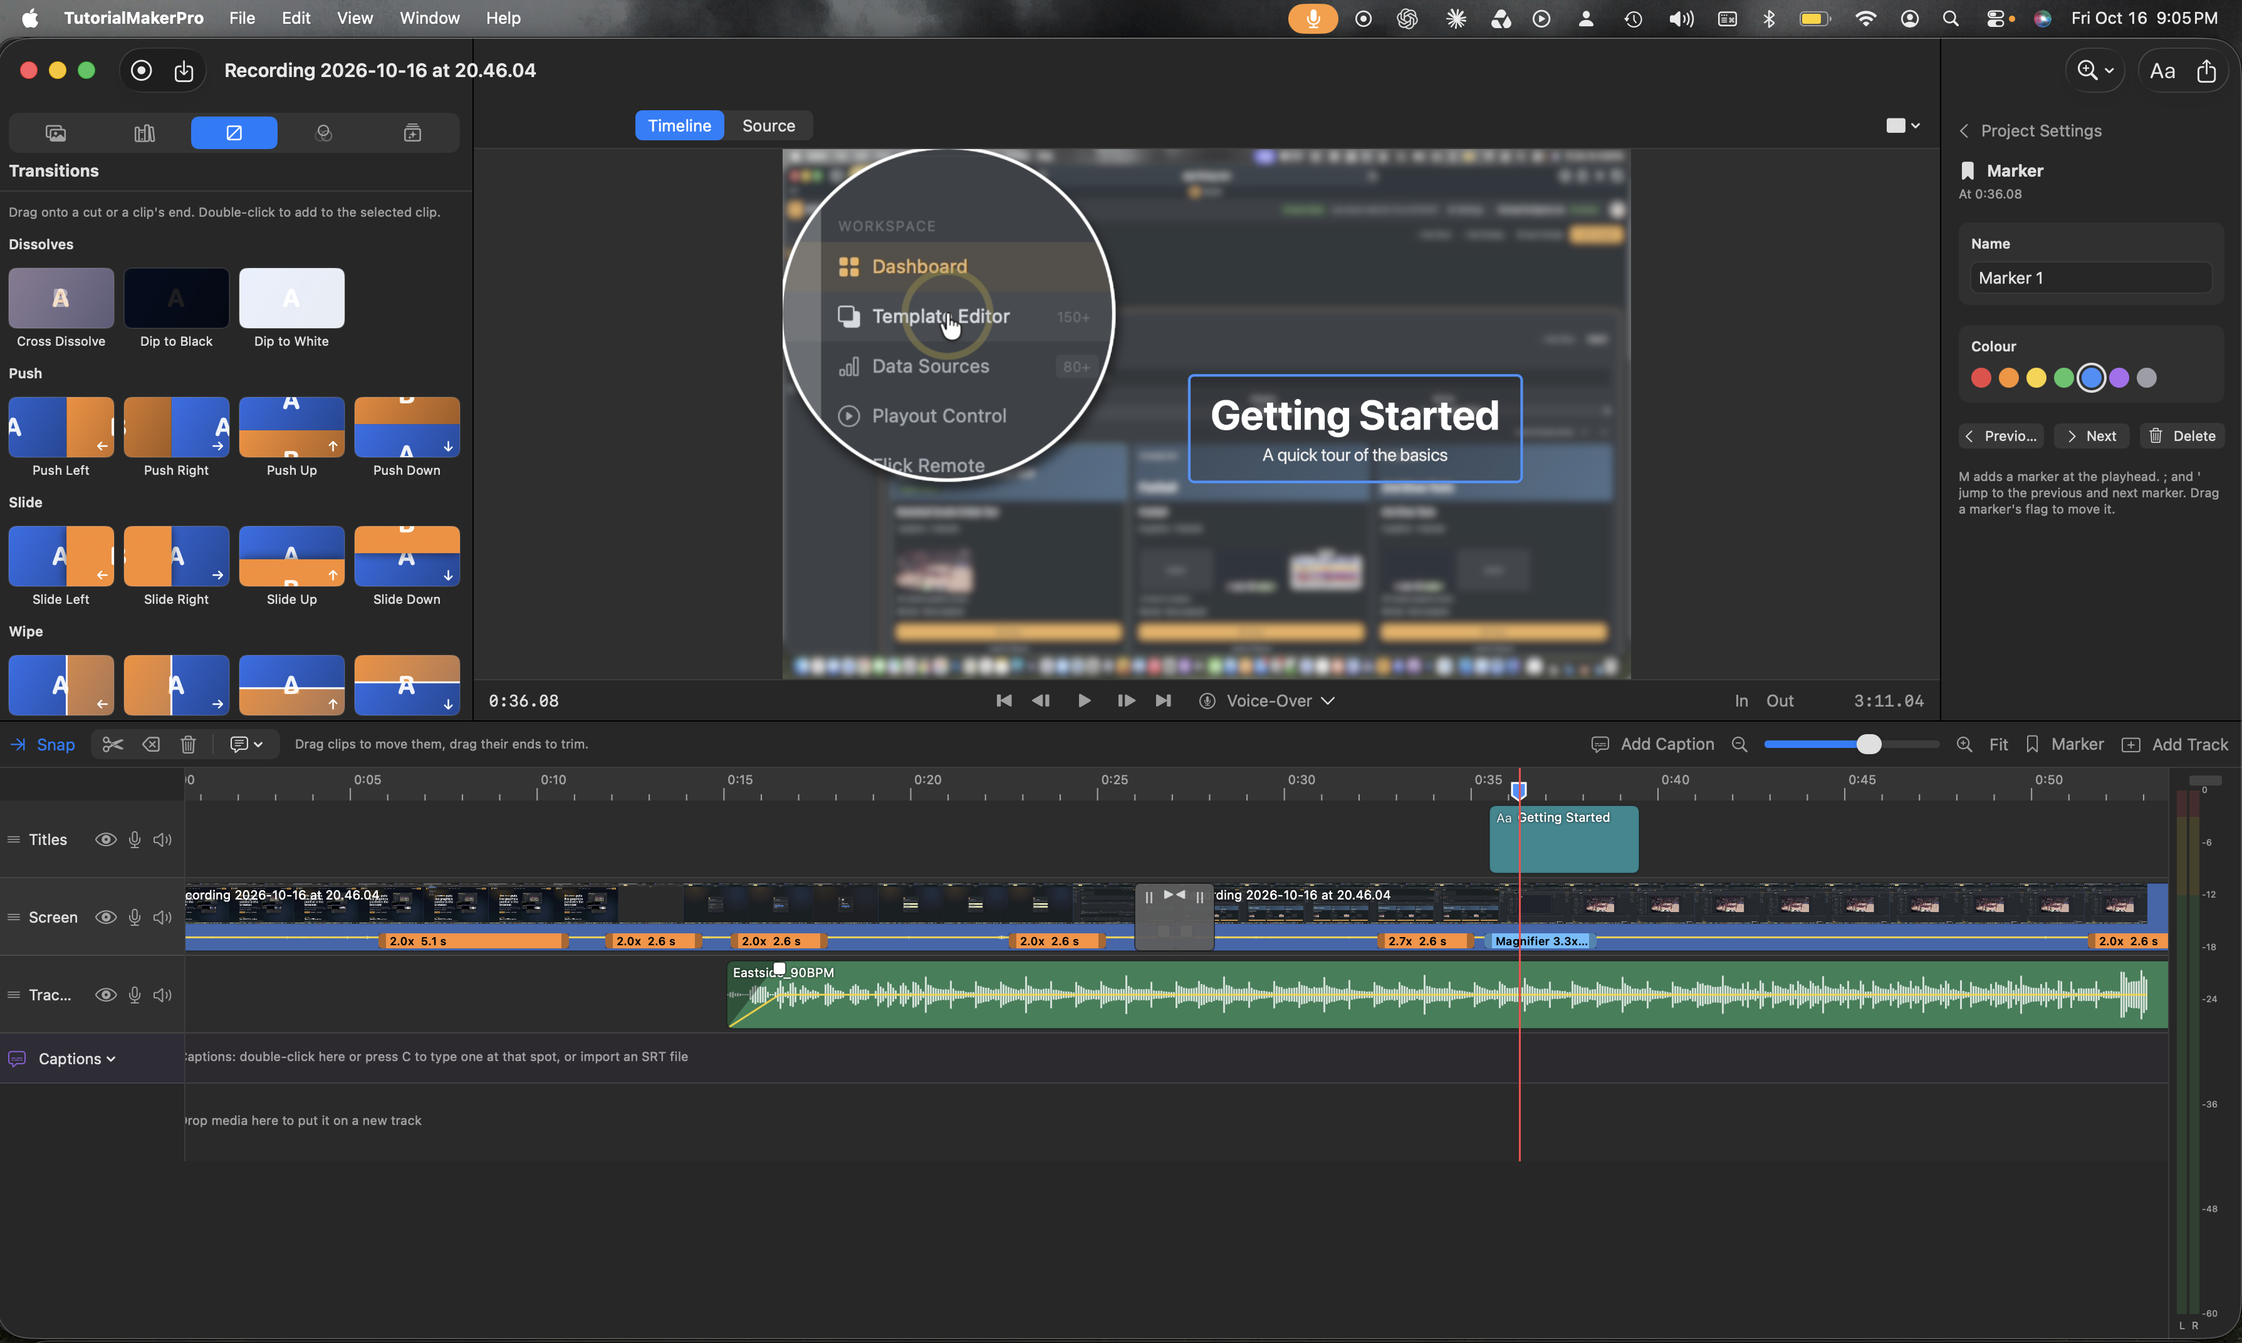This screenshot has width=2242, height=1343.
Task: Click the share export icon
Action: tap(2206, 71)
